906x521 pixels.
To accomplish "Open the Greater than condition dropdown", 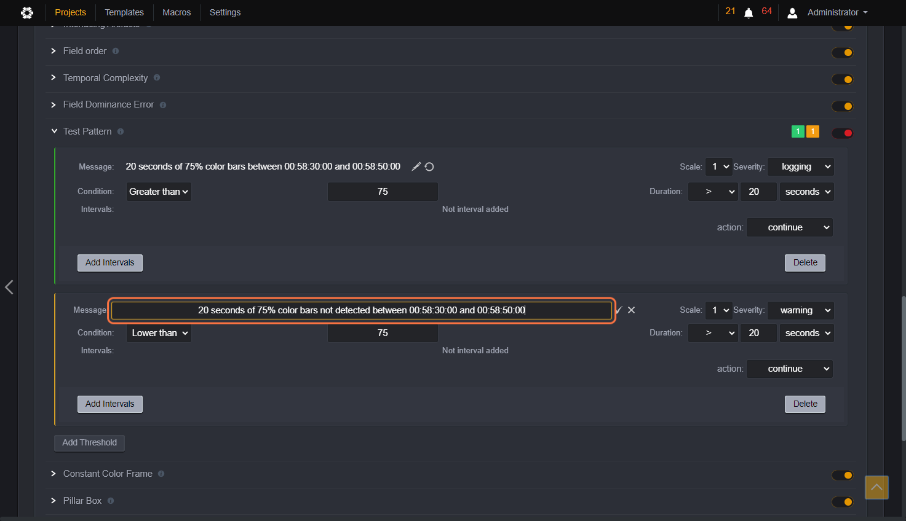I will (x=159, y=192).
